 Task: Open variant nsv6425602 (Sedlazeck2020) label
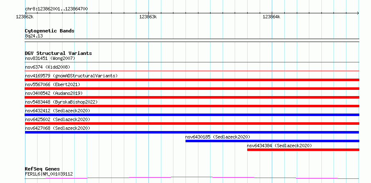pos(58,119)
